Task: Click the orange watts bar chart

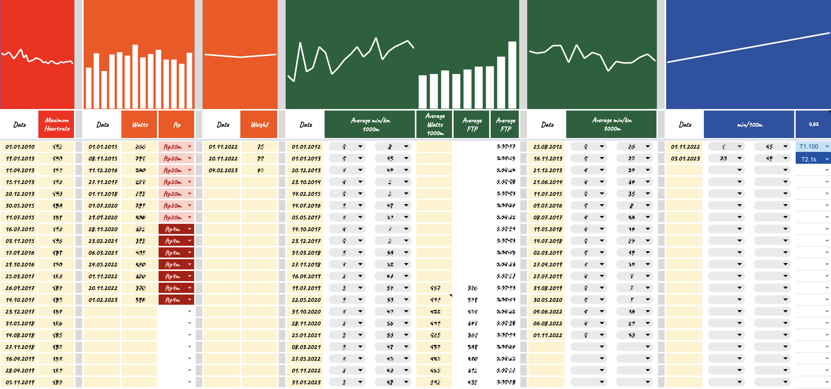Action: pyautogui.click(x=139, y=54)
